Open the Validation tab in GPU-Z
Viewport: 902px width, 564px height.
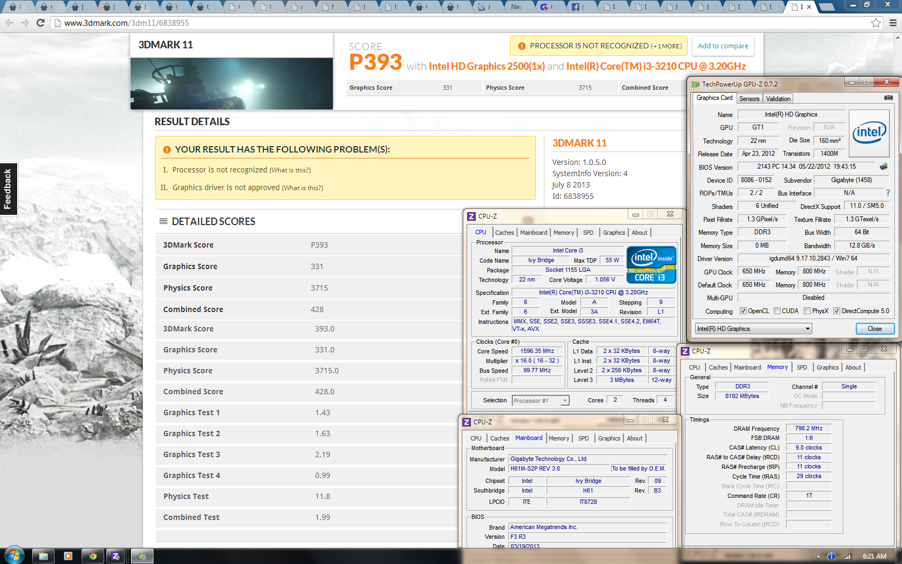click(x=778, y=99)
